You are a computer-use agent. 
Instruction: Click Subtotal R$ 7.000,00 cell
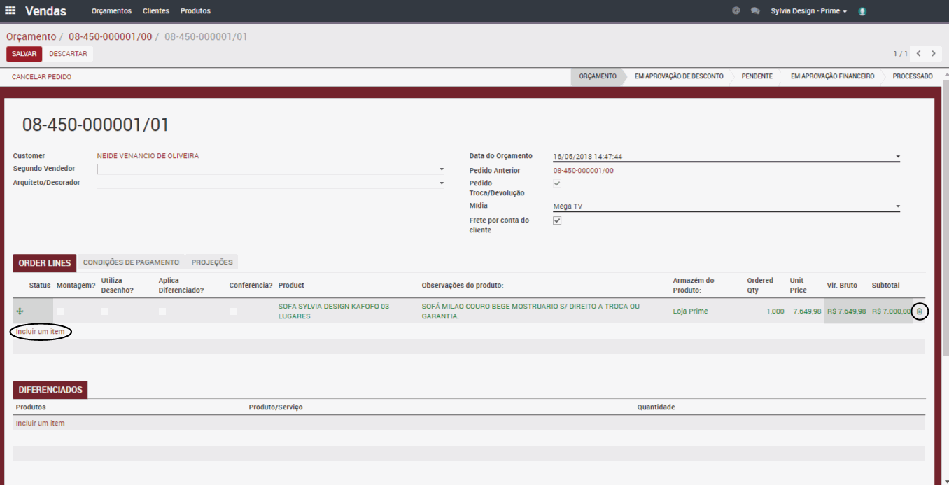click(891, 311)
